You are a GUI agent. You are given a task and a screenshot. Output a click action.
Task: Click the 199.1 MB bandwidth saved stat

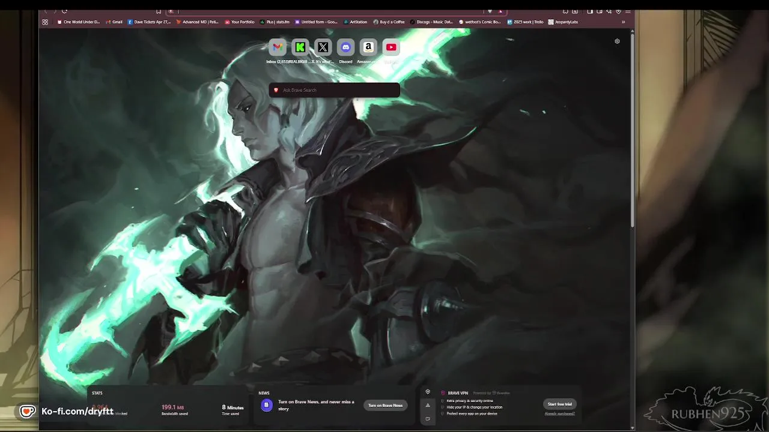point(174,410)
